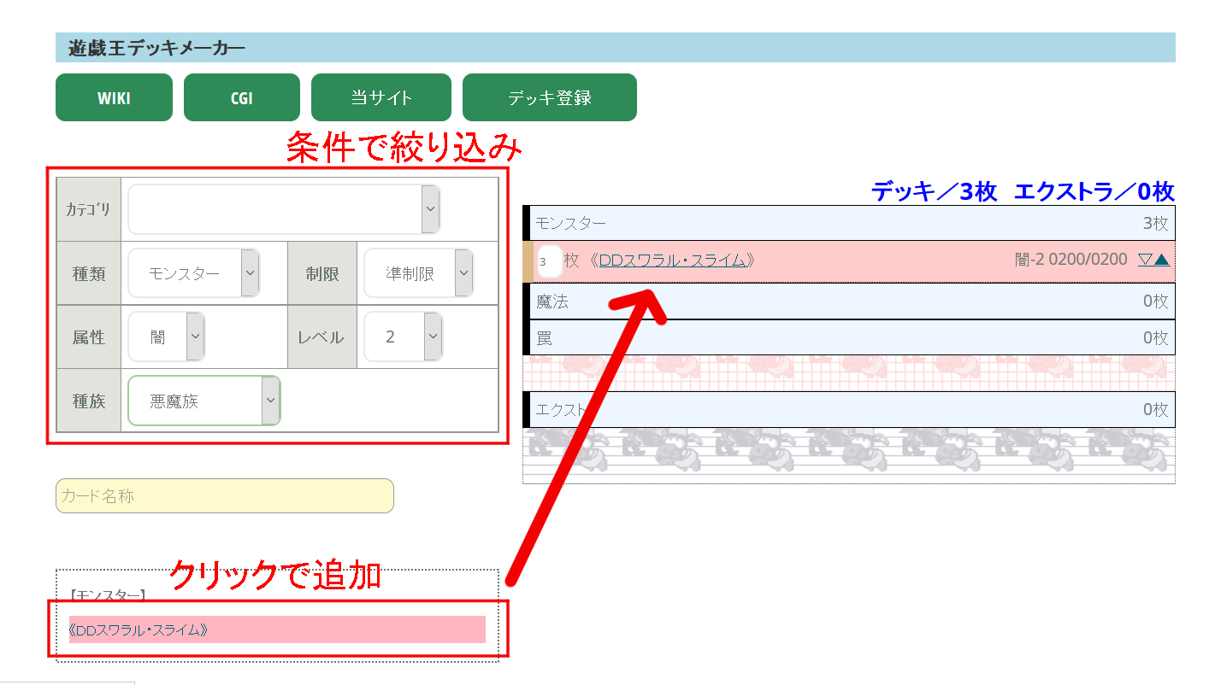This screenshot has height=685, width=1227.
Task: Open the レベル dropdown showing 2
Action: [404, 337]
